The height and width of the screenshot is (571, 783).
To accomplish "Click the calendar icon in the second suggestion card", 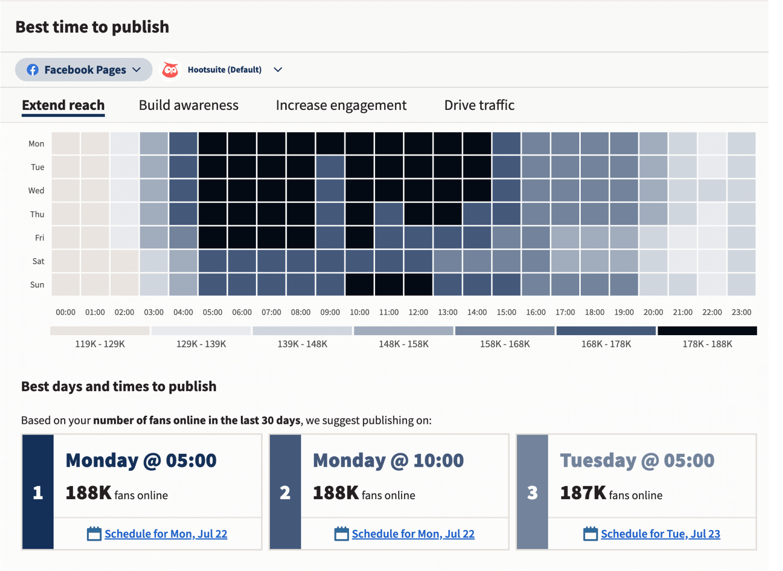I will click(341, 534).
